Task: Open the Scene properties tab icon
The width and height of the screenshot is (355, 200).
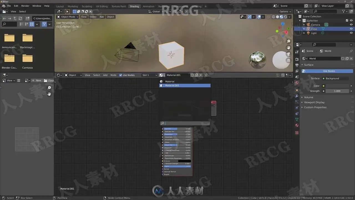Action: tap(297, 77)
